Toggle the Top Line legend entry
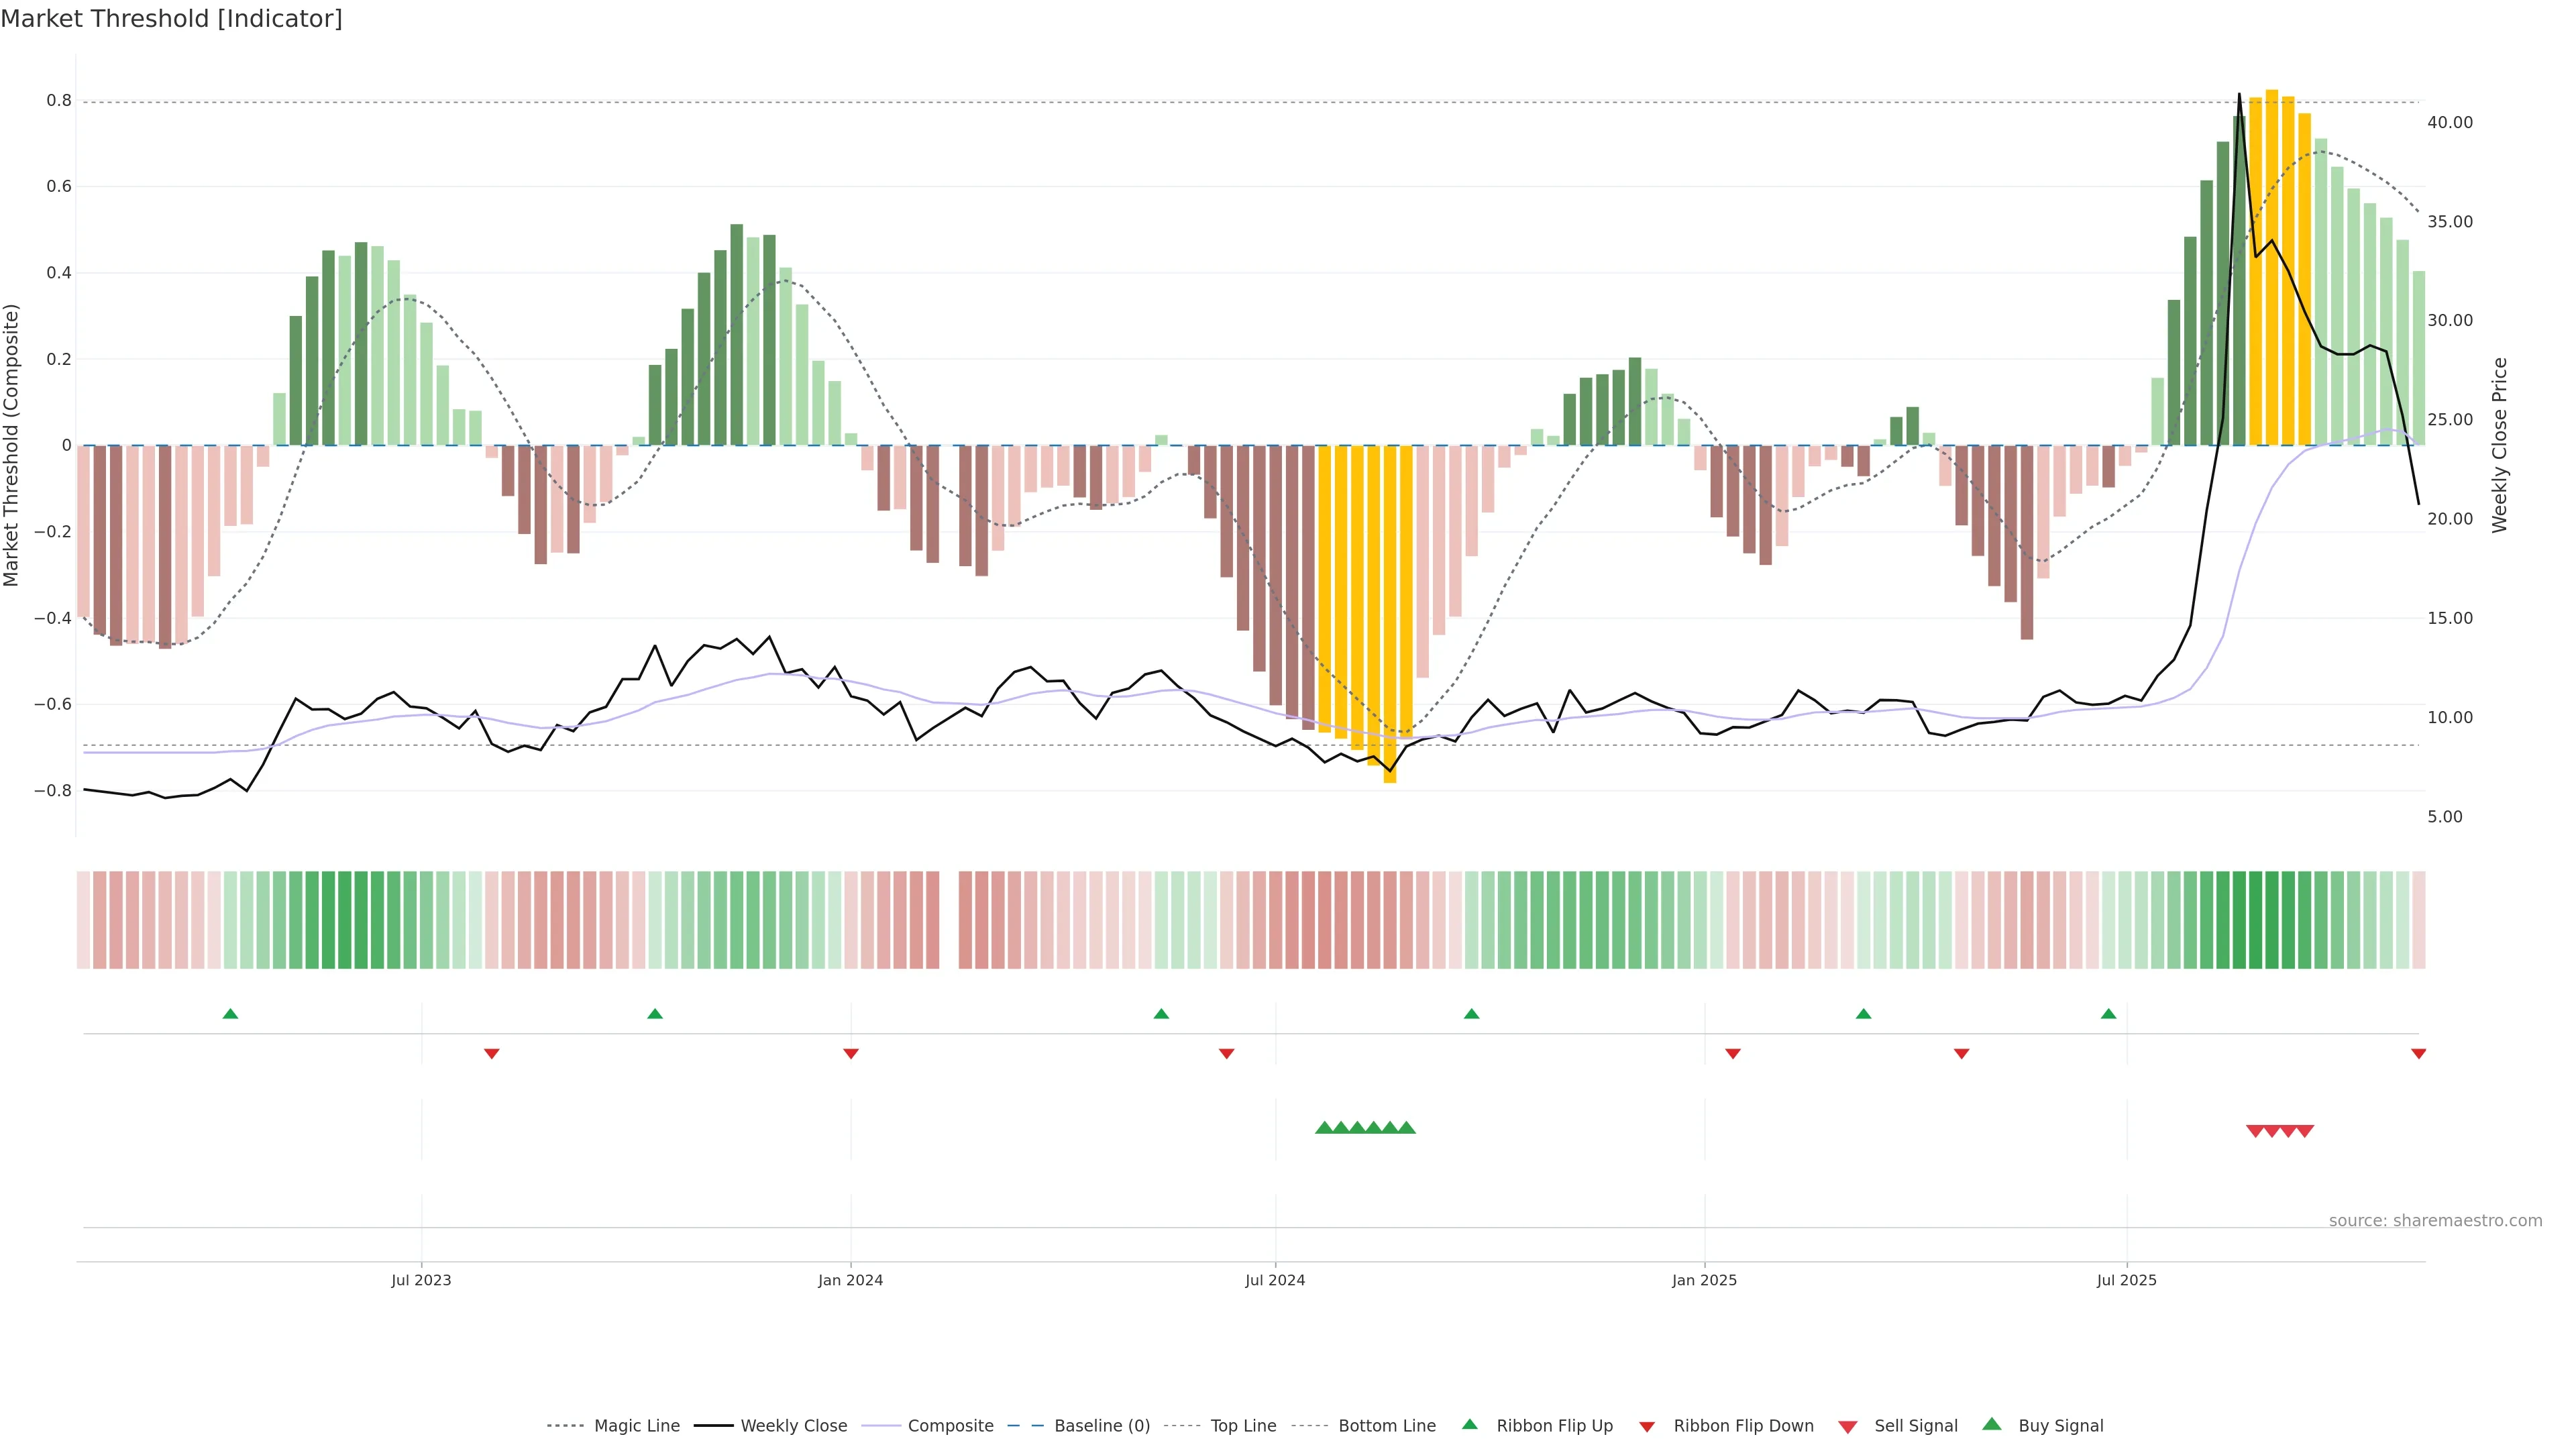2576x1449 pixels. click(x=1243, y=1426)
